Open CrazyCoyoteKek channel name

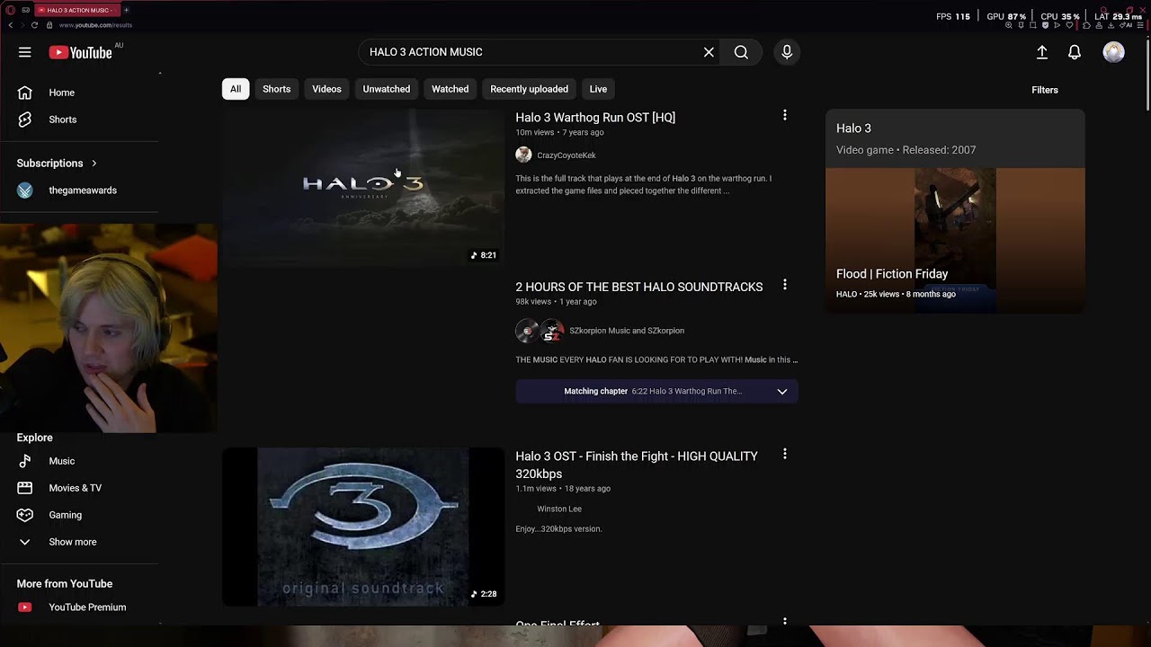pyautogui.click(x=567, y=155)
